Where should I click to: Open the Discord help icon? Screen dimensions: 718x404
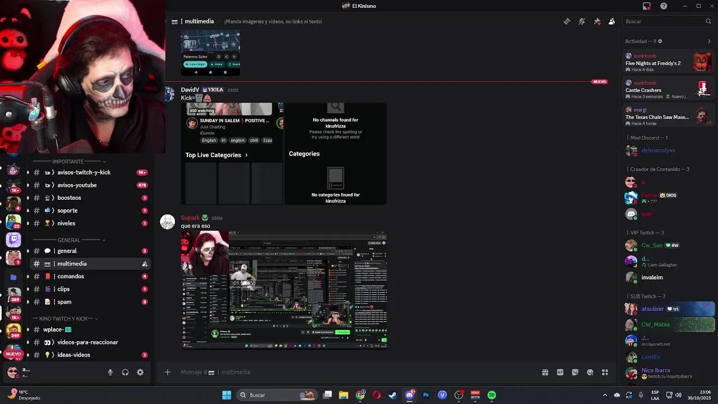[664, 6]
